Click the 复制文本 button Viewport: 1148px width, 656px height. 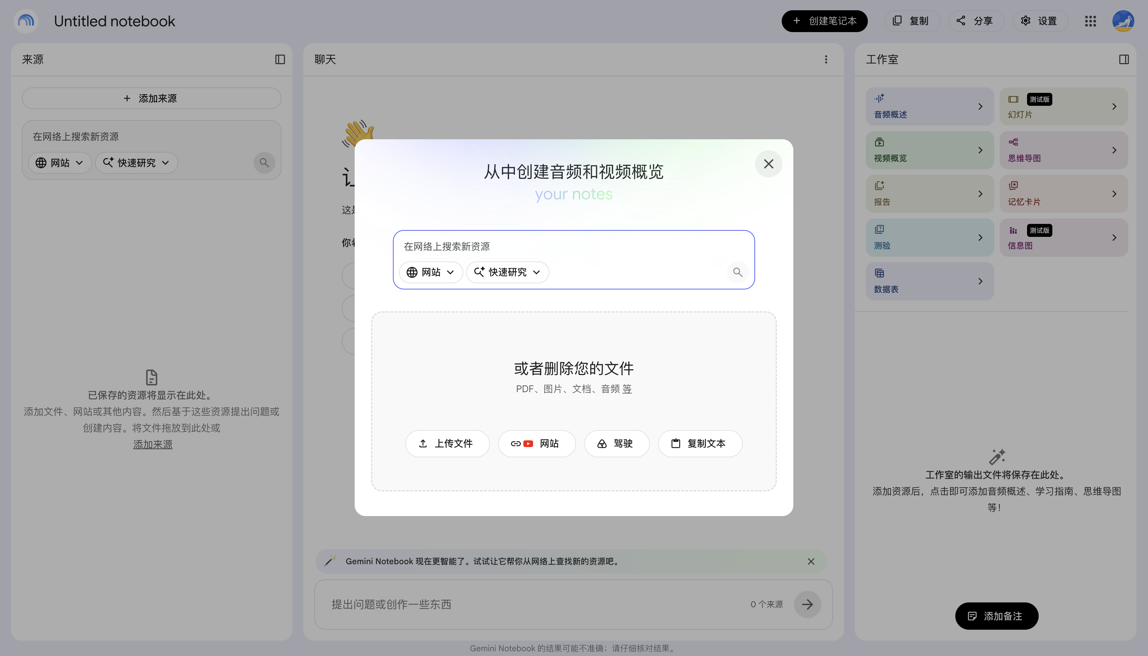tap(700, 443)
